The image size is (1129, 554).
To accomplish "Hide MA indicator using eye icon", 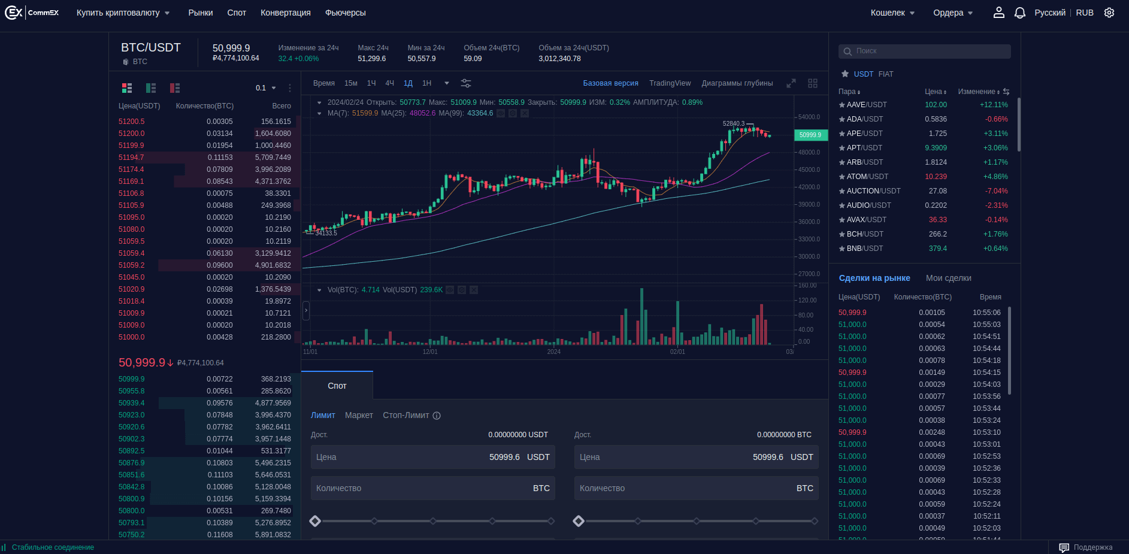I will click(x=501, y=113).
